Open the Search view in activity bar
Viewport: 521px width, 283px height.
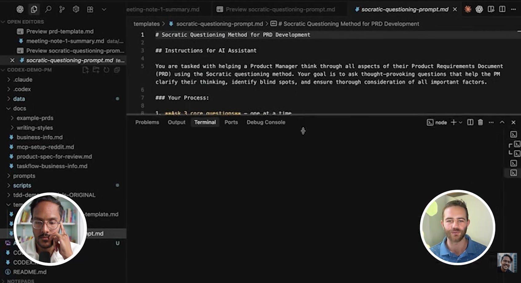click(x=48, y=10)
